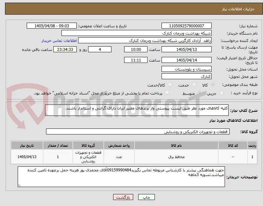
Task: Click the resize handle of buyer notes textarea
Action: [x=19, y=185]
